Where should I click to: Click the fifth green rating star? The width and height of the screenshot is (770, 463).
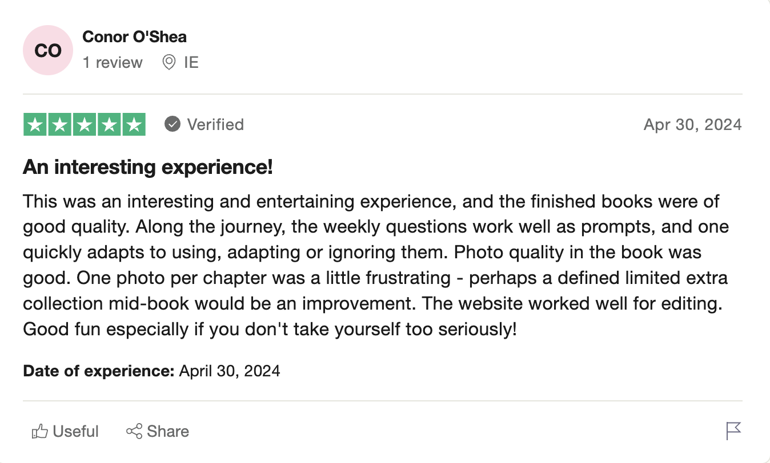[x=134, y=125]
